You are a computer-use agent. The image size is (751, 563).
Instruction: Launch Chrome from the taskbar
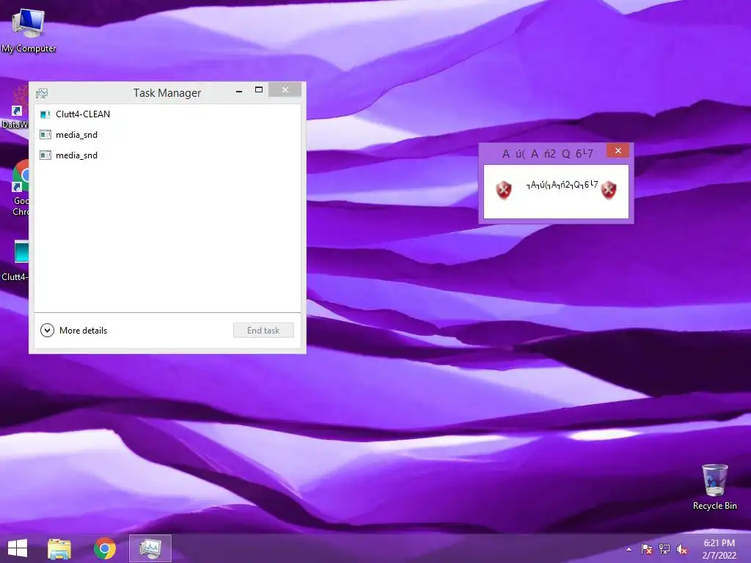point(105,548)
